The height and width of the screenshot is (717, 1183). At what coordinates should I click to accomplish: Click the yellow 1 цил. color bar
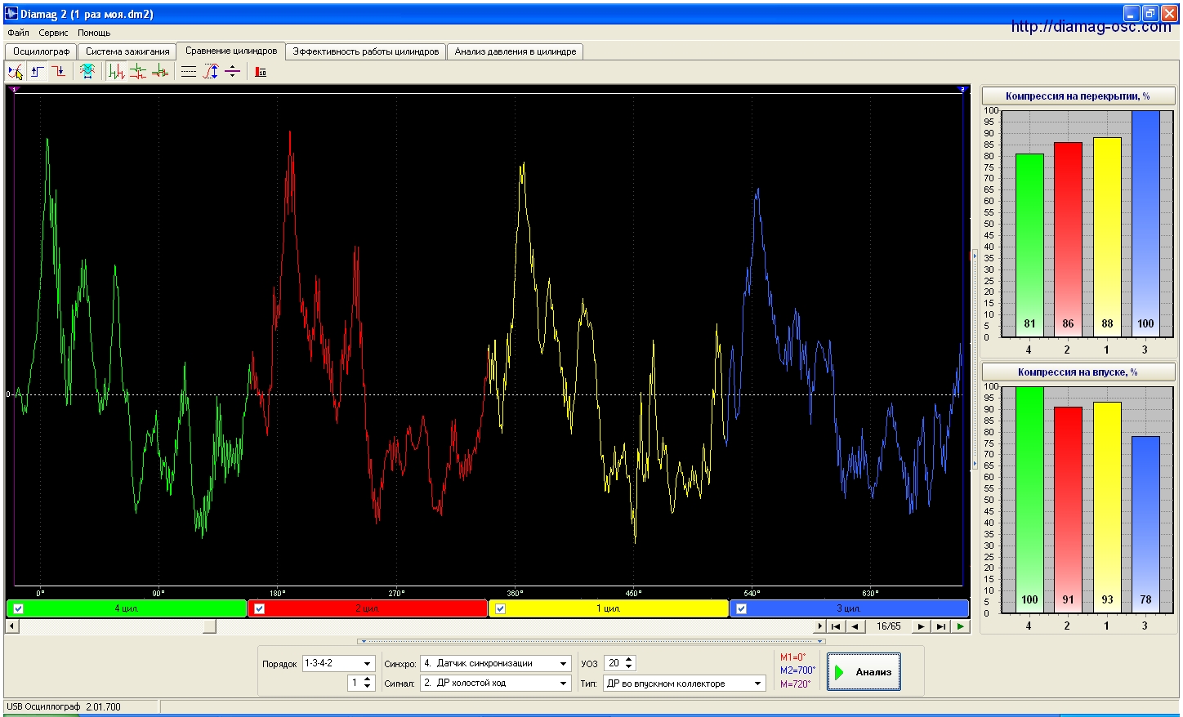[x=609, y=608]
